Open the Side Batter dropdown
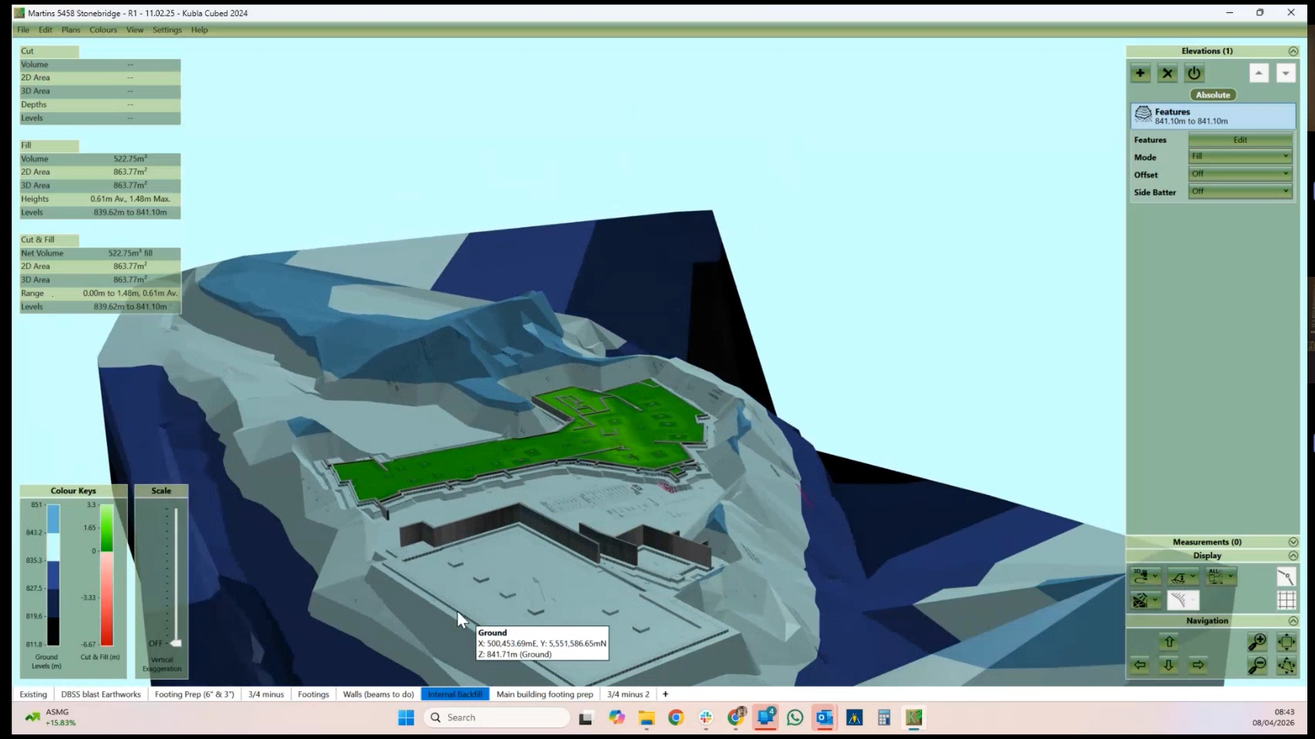The width and height of the screenshot is (1315, 739). coord(1240,192)
